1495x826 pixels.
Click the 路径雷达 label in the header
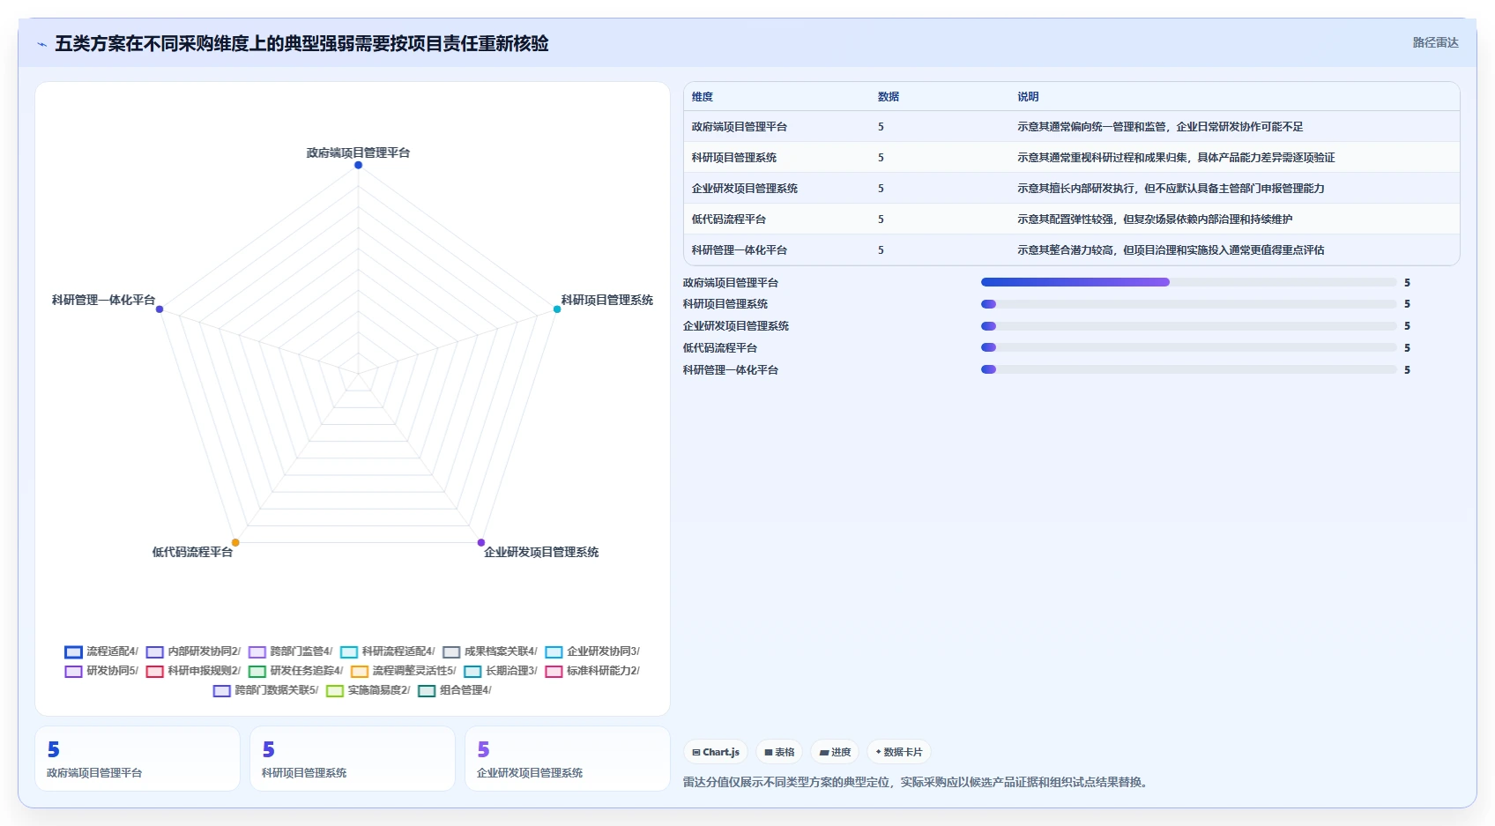coord(1435,42)
